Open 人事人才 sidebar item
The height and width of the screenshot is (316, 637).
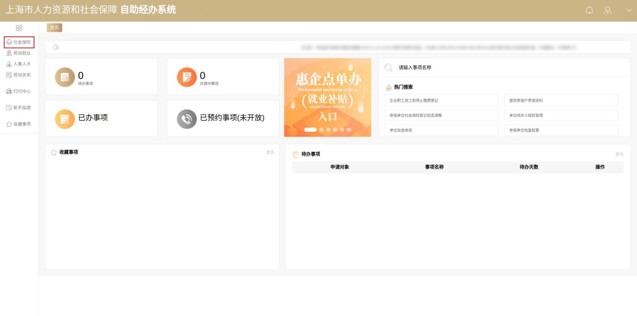19,64
